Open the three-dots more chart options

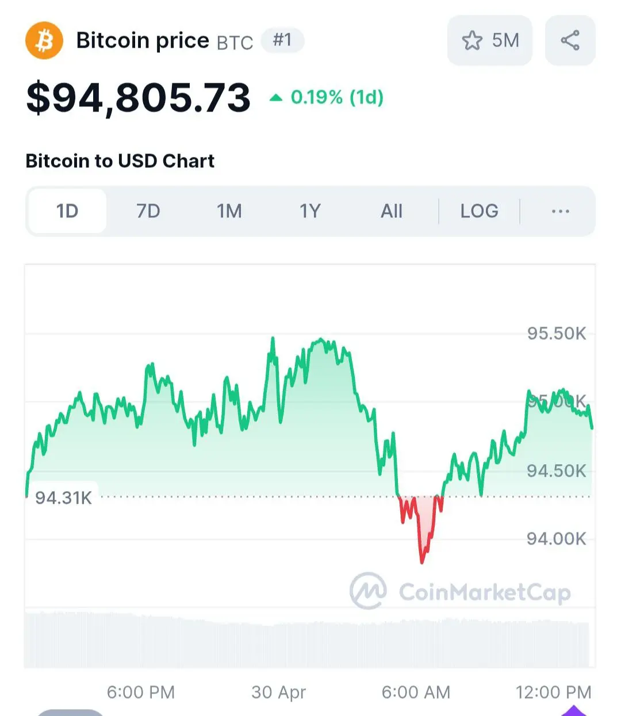[x=561, y=211]
